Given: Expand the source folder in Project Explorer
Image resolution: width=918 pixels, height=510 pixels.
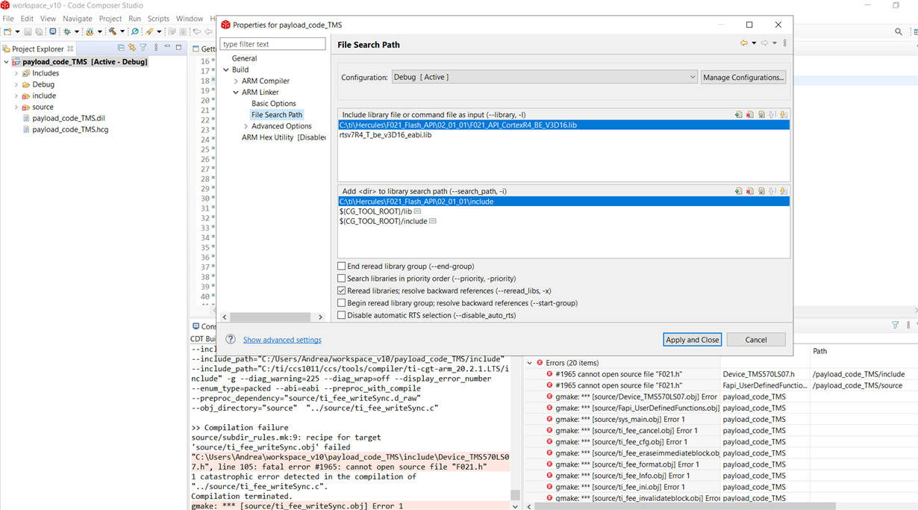Looking at the screenshot, I should point(16,107).
